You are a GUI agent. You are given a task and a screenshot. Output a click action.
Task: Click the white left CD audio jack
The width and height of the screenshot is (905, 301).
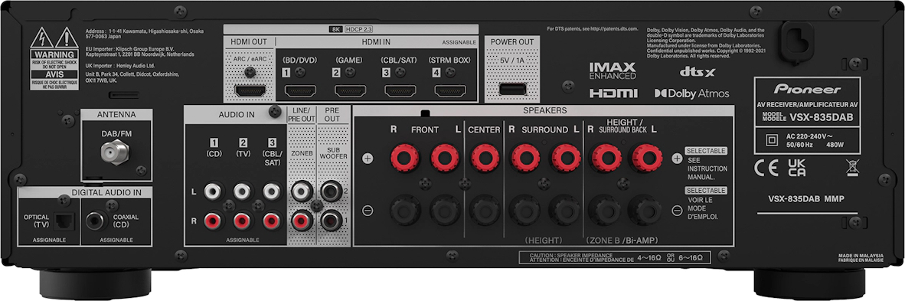(214, 191)
